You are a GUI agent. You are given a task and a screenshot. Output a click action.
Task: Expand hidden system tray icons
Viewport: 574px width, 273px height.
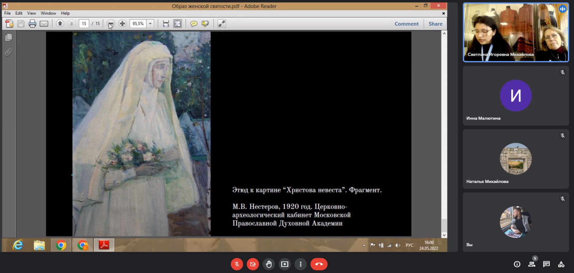click(x=364, y=245)
